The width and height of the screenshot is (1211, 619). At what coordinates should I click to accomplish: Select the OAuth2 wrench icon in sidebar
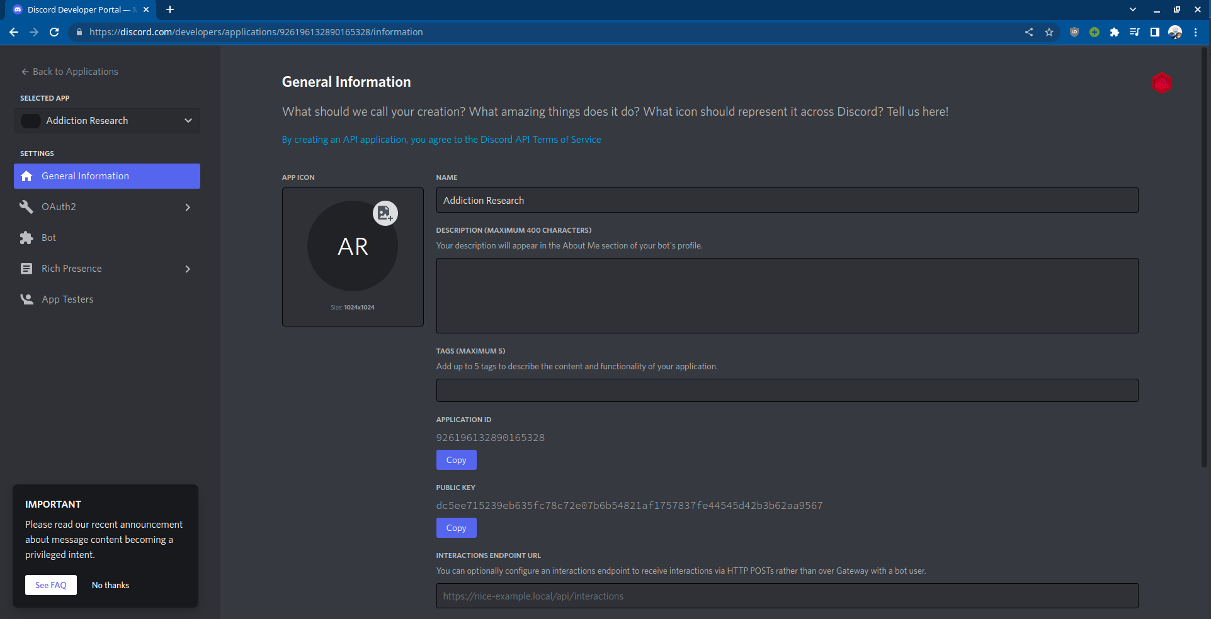pyautogui.click(x=26, y=206)
